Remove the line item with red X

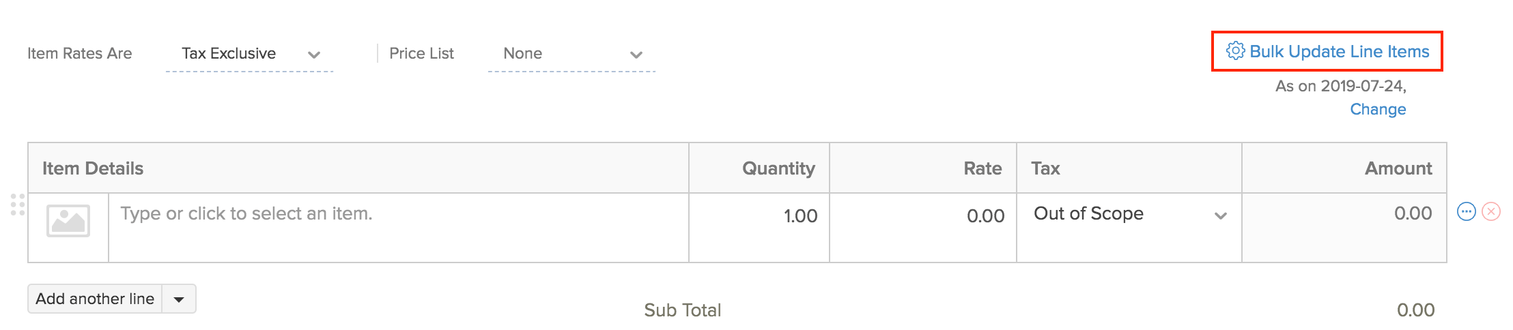point(1491,211)
